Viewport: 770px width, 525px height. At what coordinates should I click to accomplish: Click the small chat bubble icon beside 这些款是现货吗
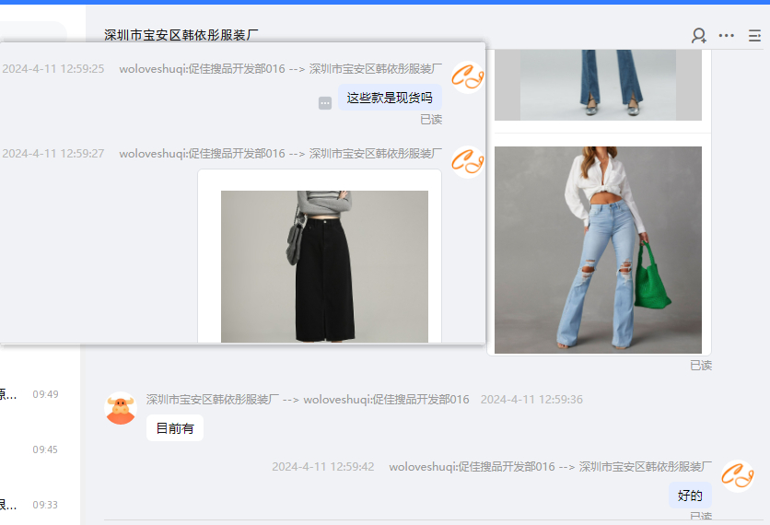coord(325,103)
